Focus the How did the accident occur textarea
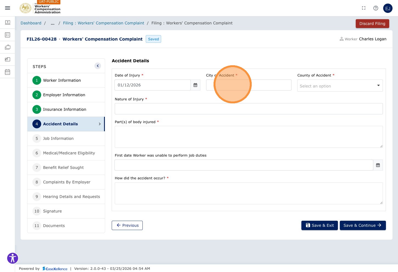The image size is (398, 272). point(249,193)
